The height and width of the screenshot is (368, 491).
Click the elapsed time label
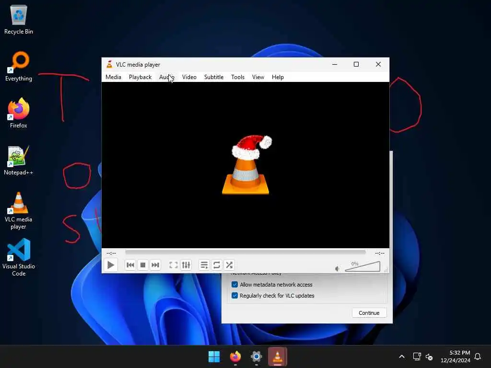point(111,253)
